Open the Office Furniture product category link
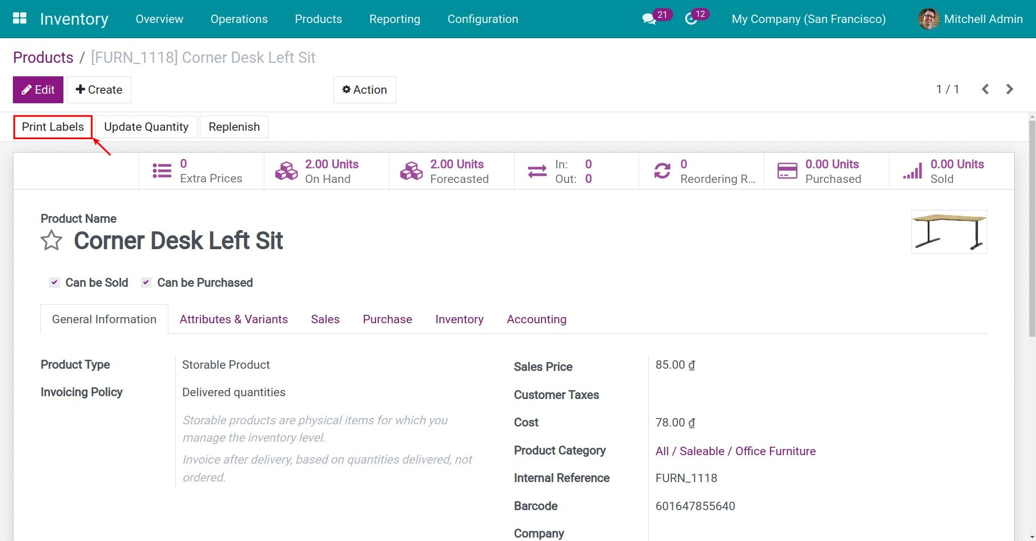The height and width of the screenshot is (541, 1036). pos(735,451)
